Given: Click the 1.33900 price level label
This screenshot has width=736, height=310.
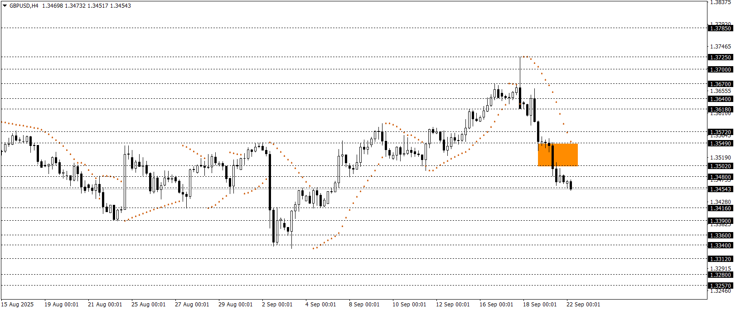Looking at the screenshot, I should 720,221.
